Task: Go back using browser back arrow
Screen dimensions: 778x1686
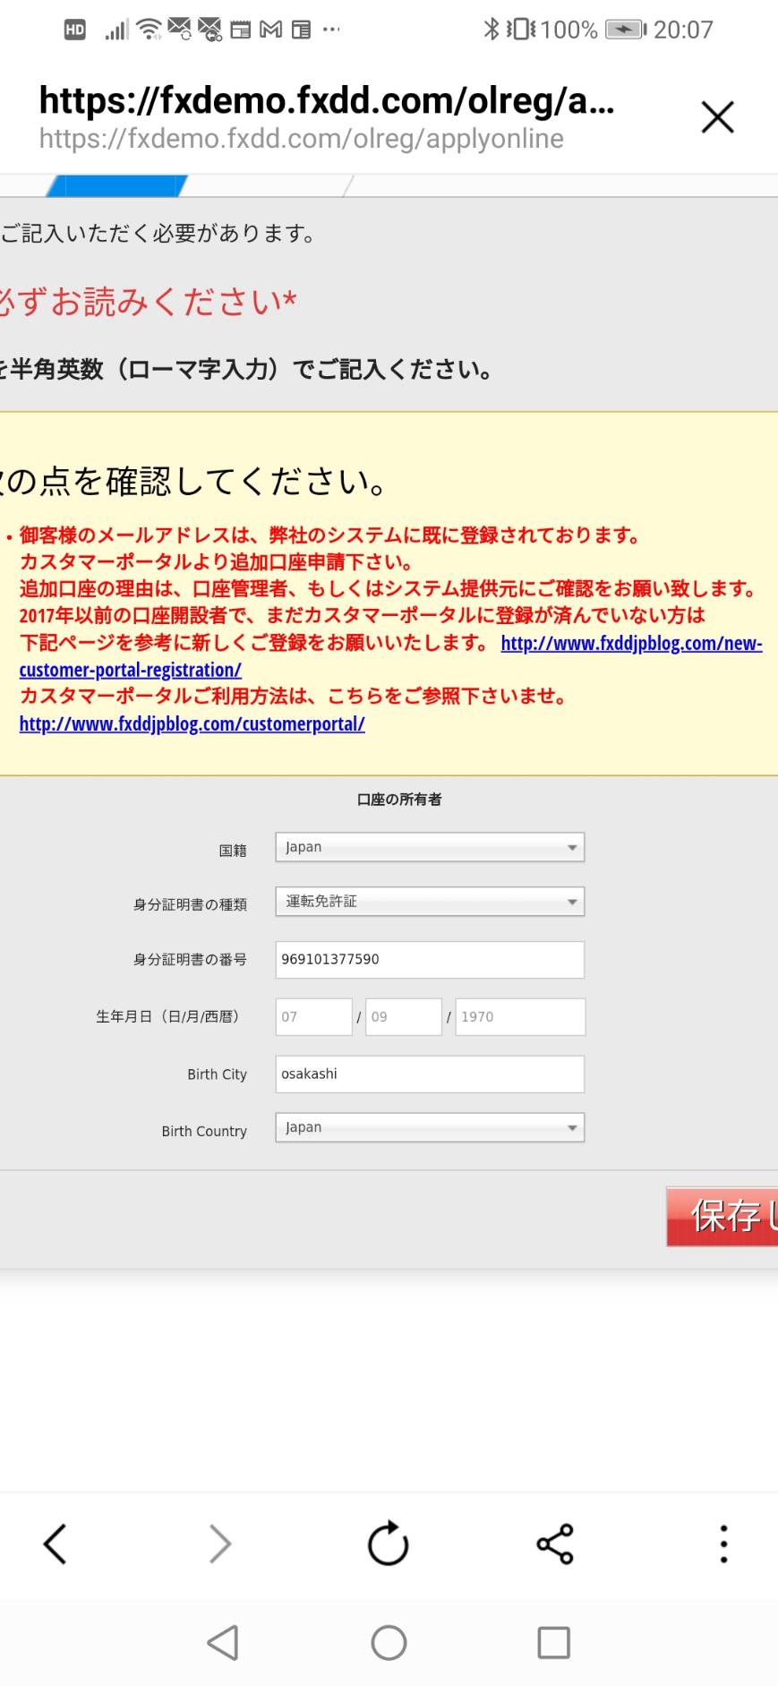Action: pyautogui.click(x=55, y=1544)
